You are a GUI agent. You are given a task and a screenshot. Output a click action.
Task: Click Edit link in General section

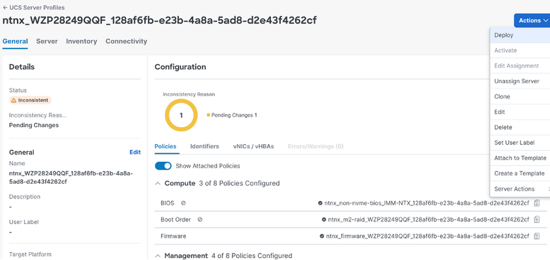coord(135,153)
